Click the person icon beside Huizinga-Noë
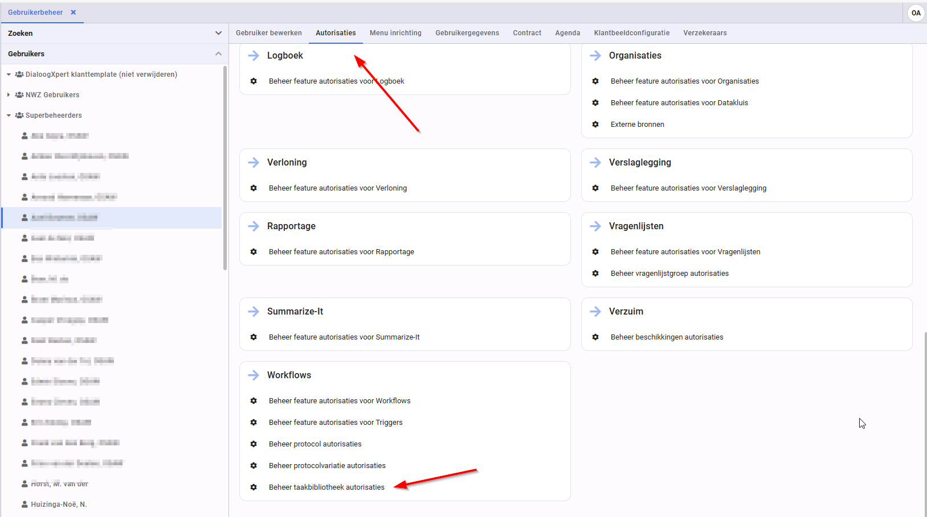927x517 pixels. pyautogui.click(x=24, y=504)
